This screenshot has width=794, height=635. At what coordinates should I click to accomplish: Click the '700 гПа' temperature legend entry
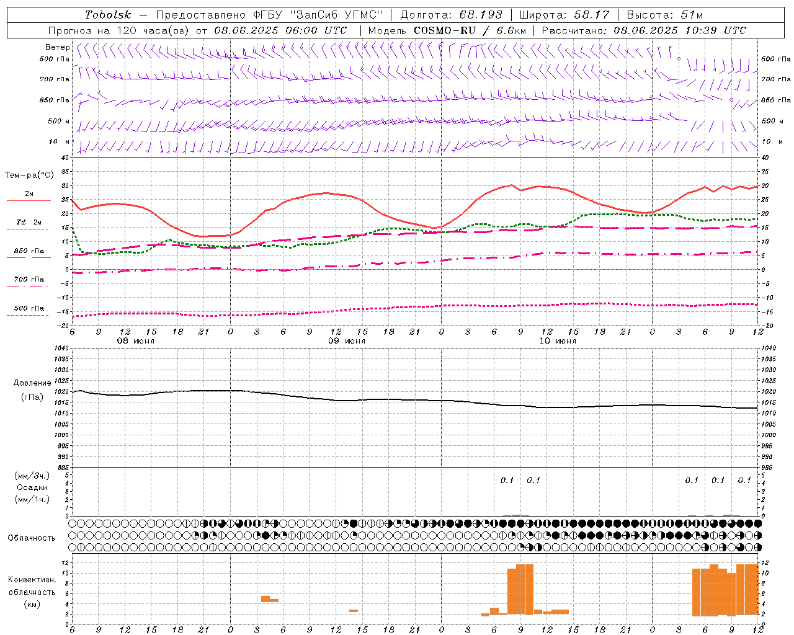(x=29, y=280)
